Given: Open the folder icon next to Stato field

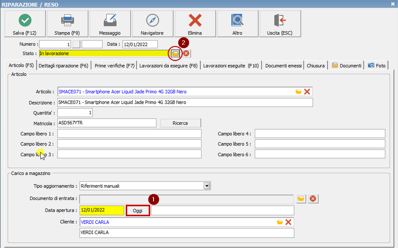Looking at the screenshot, I should click(x=175, y=54).
